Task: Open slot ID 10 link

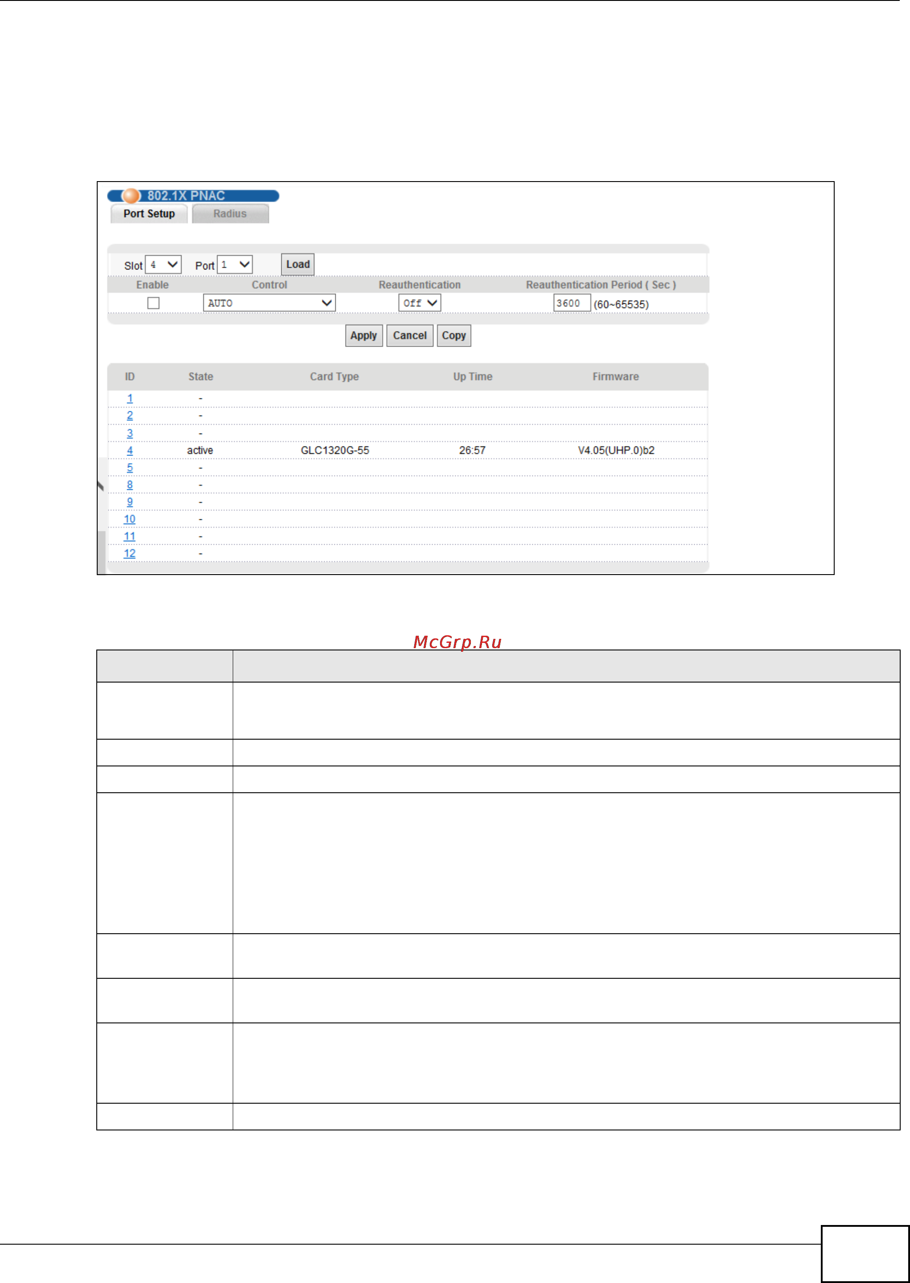Action: 129,520
